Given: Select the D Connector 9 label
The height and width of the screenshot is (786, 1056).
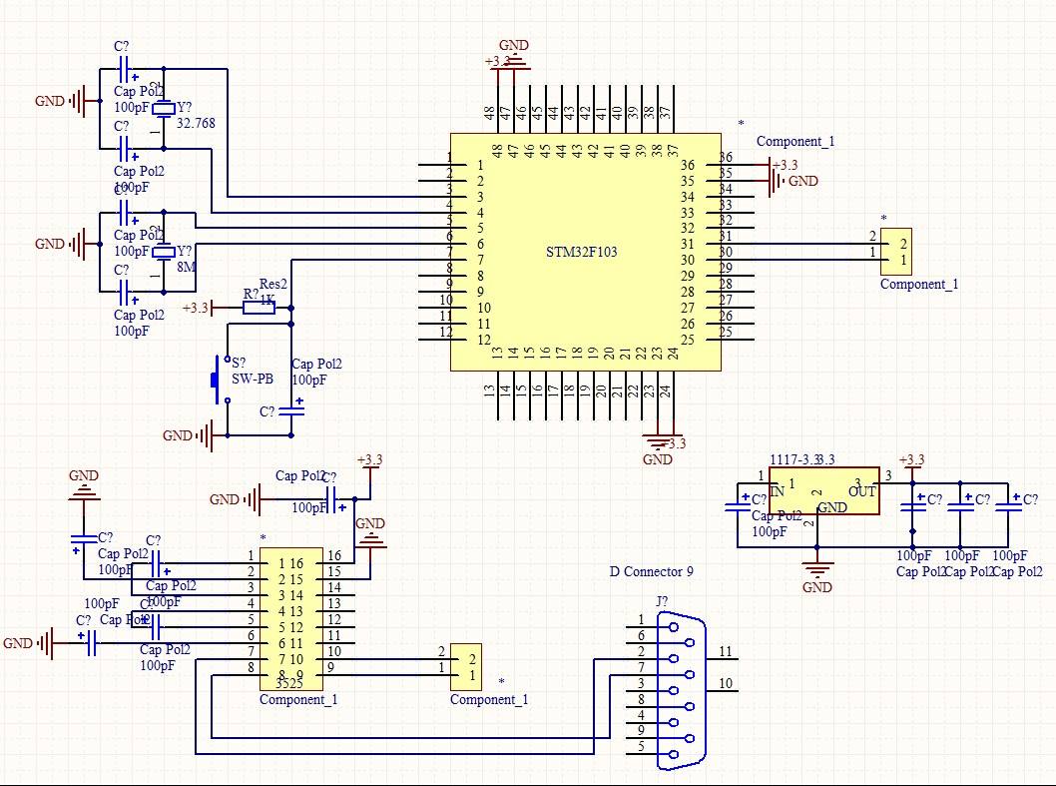Looking at the screenshot, I should 651,571.
